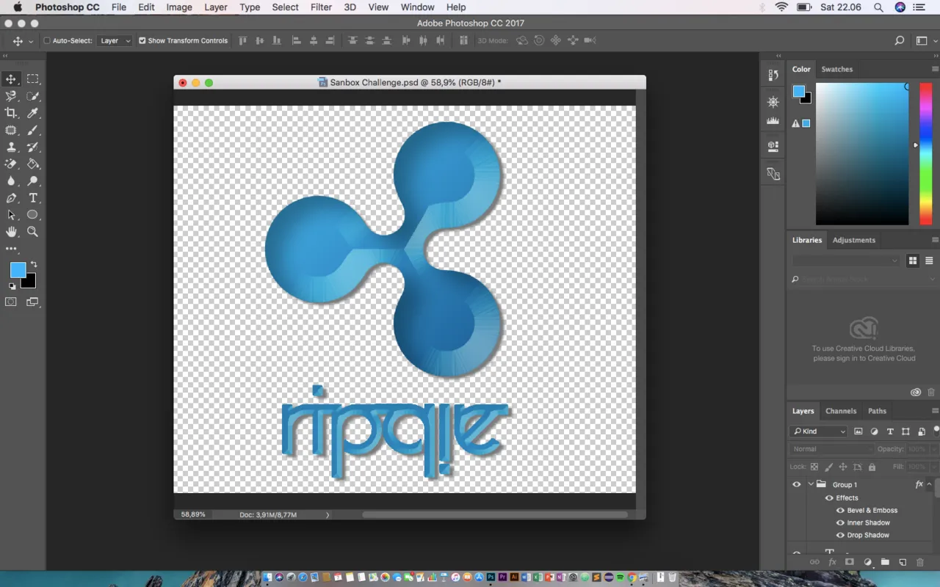This screenshot has width=940, height=587.
Task: Select the Crop tool
Action: (11, 113)
